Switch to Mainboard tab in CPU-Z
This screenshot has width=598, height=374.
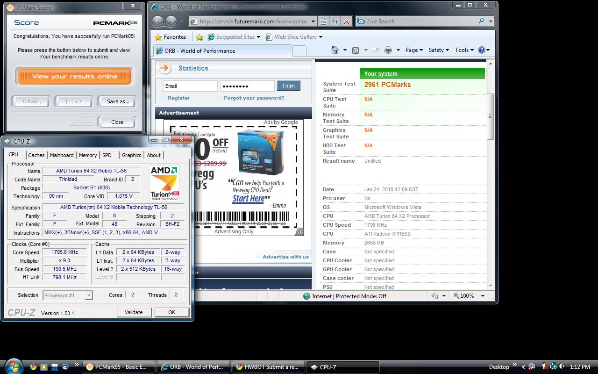point(62,155)
